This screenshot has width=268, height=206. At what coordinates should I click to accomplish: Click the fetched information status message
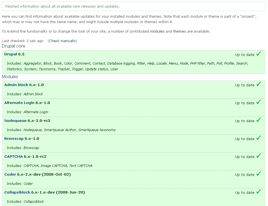pyautogui.click(x=62, y=6)
